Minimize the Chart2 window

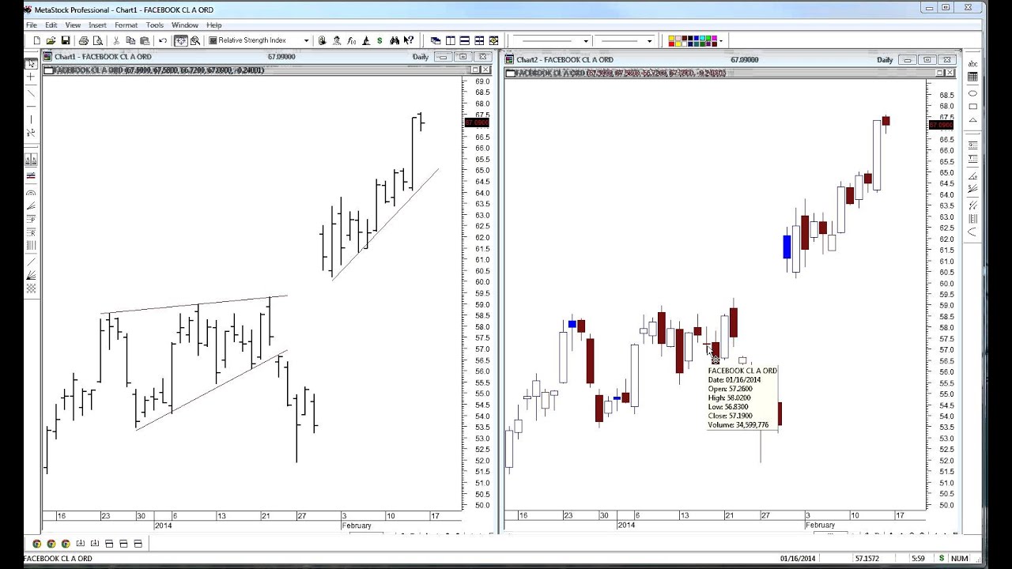(908, 60)
